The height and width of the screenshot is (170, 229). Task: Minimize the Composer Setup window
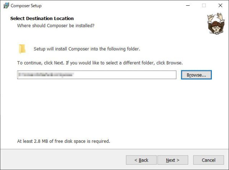click(x=187, y=6)
